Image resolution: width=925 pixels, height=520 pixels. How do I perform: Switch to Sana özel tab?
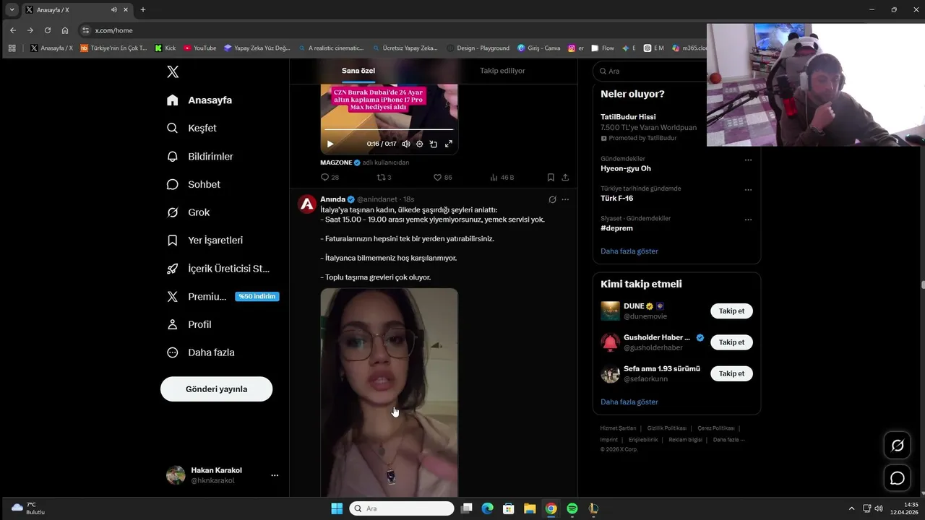[x=358, y=71]
